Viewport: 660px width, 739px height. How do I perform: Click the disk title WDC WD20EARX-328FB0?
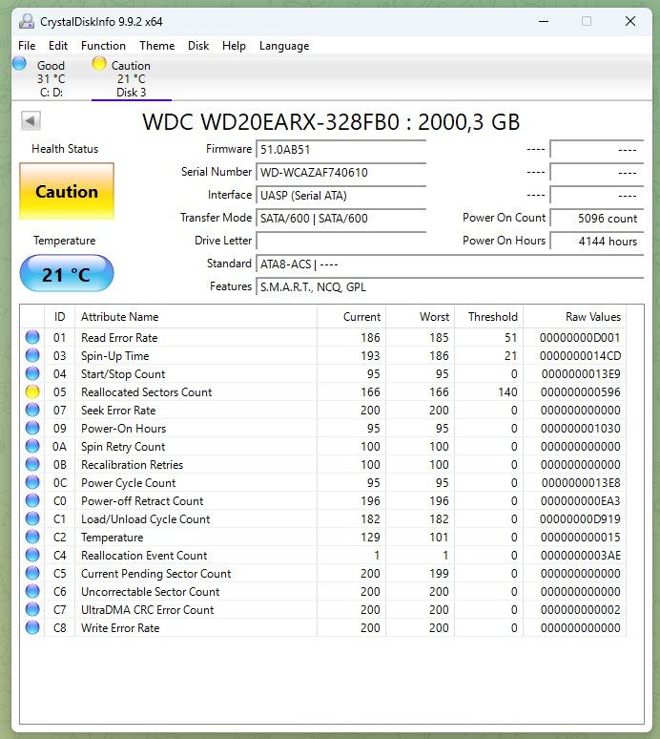point(271,122)
